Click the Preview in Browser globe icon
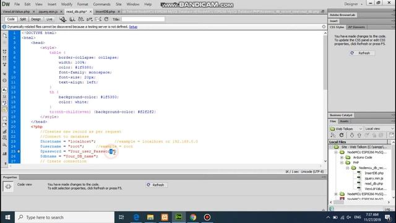The image size is (396, 223). click(x=72, y=19)
